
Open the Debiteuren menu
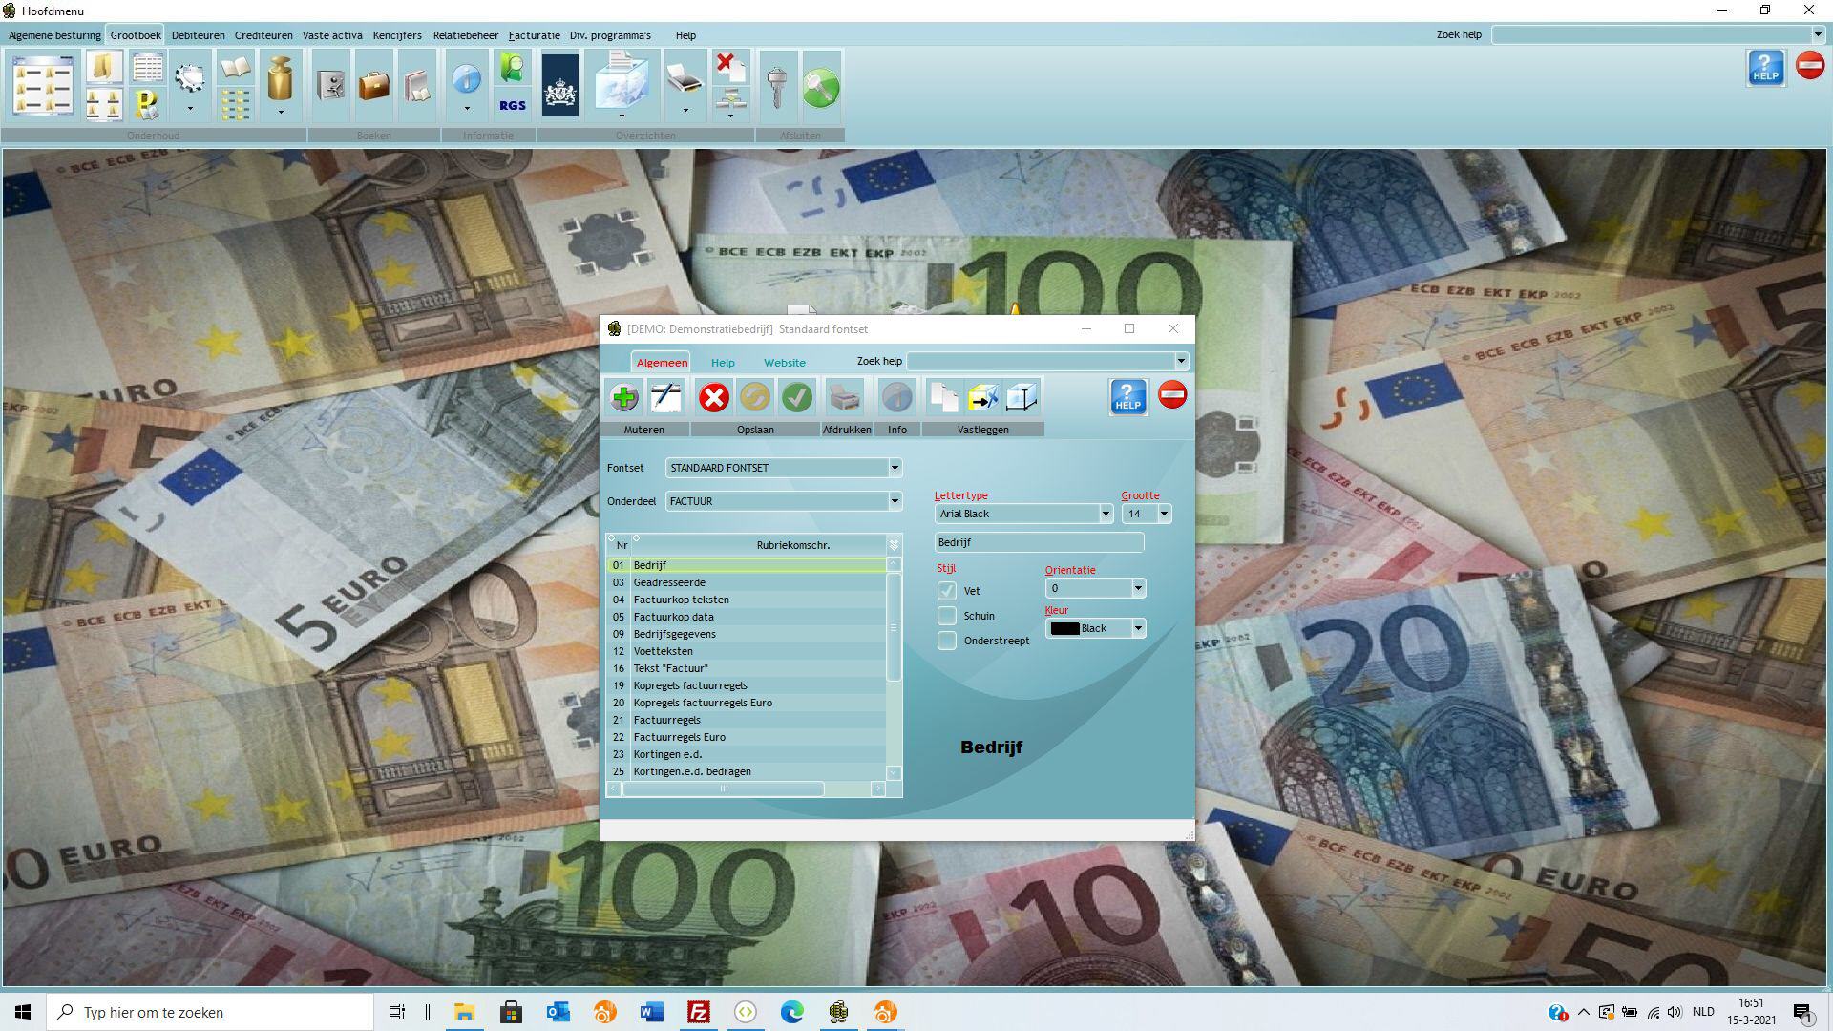coord(198,35)
